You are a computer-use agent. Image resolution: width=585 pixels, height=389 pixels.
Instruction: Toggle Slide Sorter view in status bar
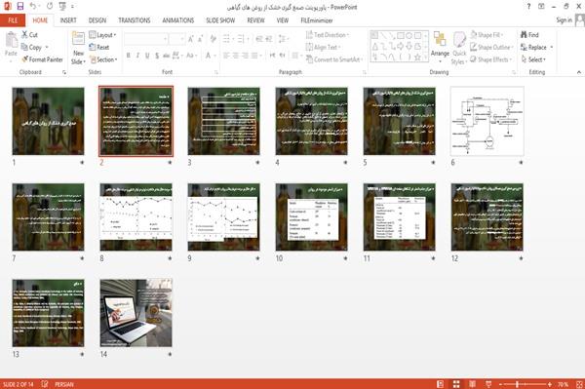(456, 384)
